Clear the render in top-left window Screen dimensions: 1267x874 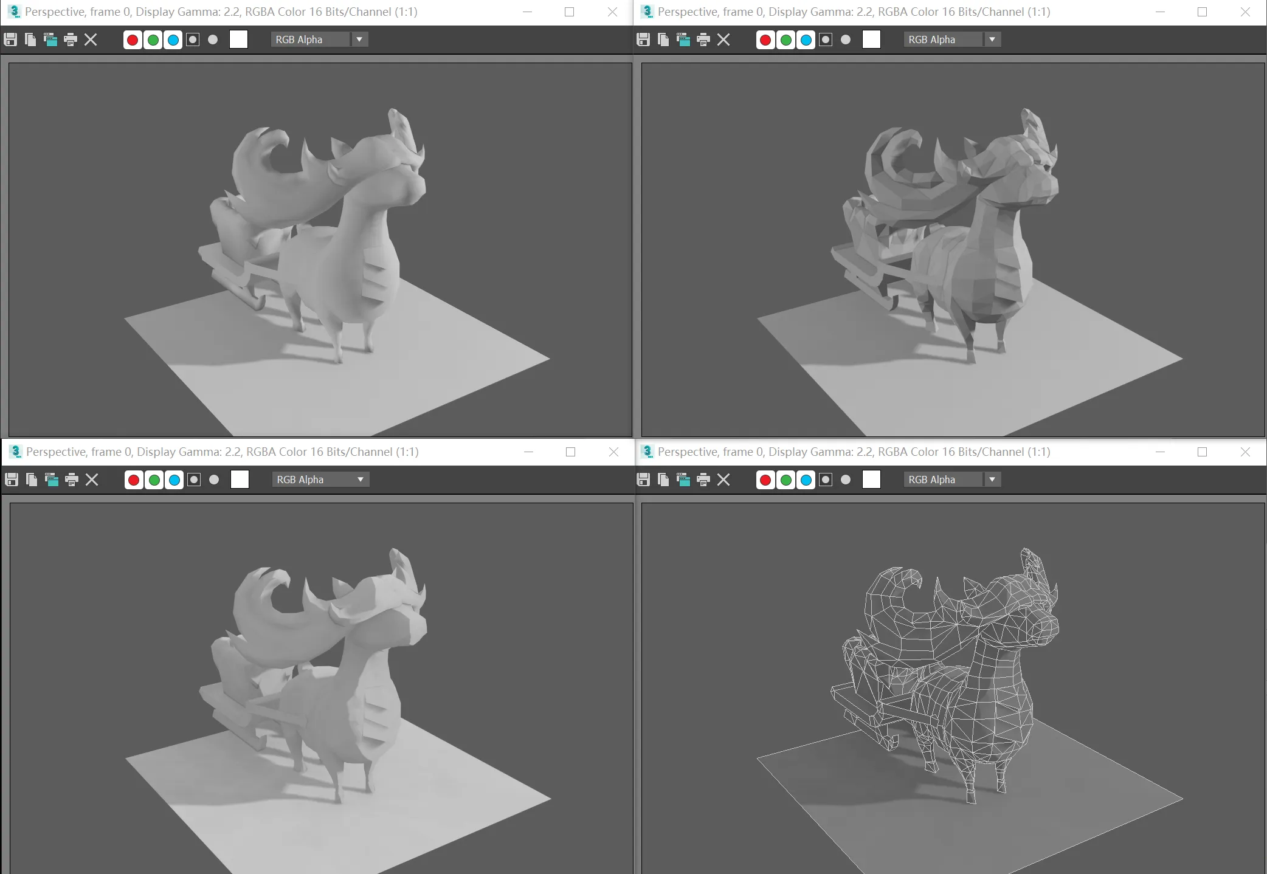coord(91,40)
